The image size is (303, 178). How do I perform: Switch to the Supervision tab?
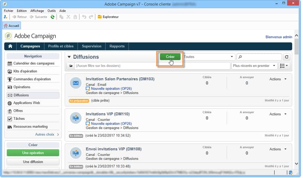(92, 46)
